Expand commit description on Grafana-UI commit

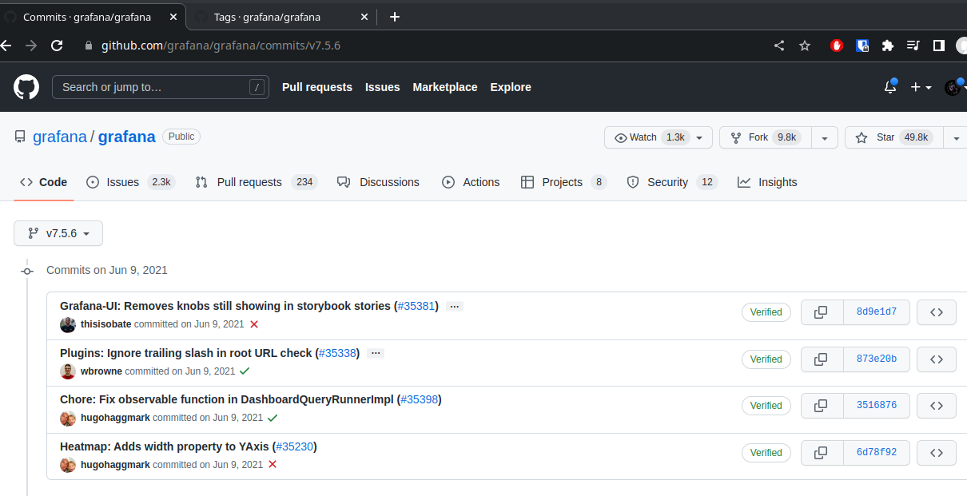[454, 306]
